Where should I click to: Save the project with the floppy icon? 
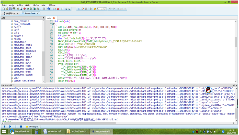(x=10, y=9)
